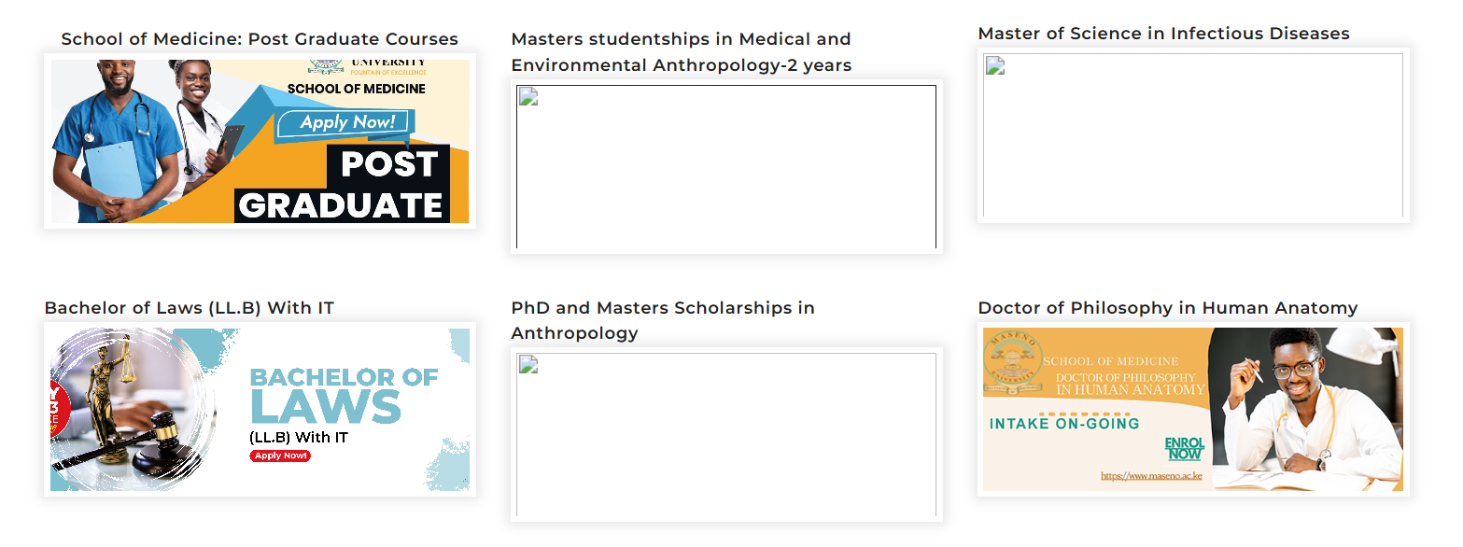Viewport: 1463px width, 547px height.
Task: Open 'Doctor of Philosophy in Human Anatomy' title
Action: click(x=1167, y=308)
